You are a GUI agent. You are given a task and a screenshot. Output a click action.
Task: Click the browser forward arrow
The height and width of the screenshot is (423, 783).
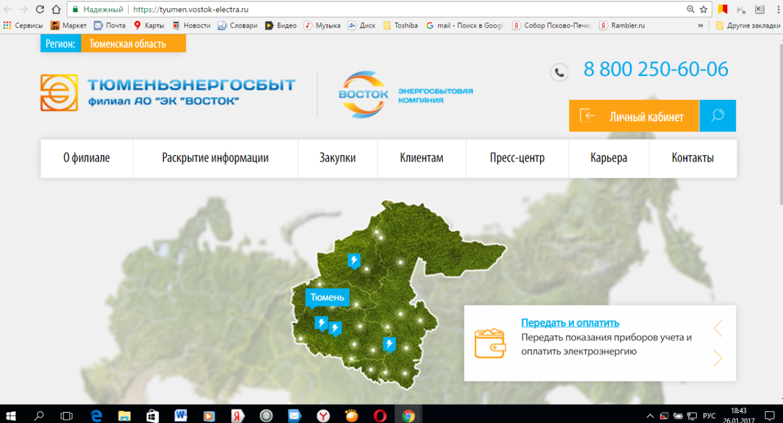(24, 9)
